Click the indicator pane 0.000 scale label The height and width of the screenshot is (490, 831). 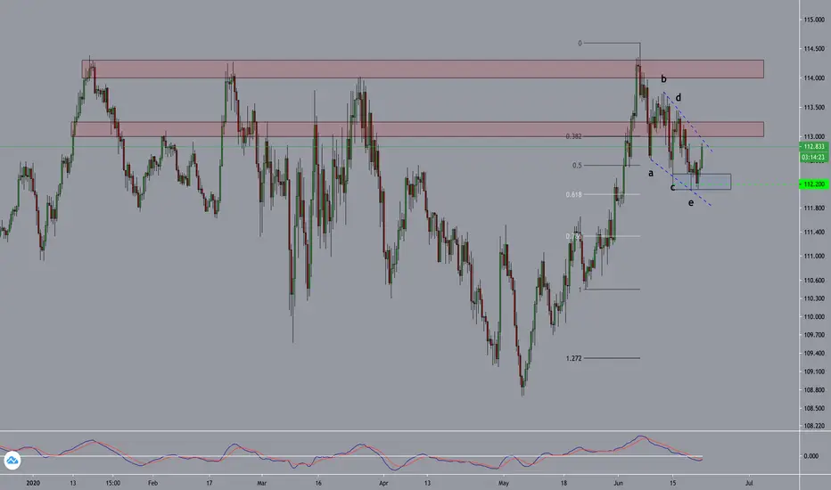click(810, 455)
